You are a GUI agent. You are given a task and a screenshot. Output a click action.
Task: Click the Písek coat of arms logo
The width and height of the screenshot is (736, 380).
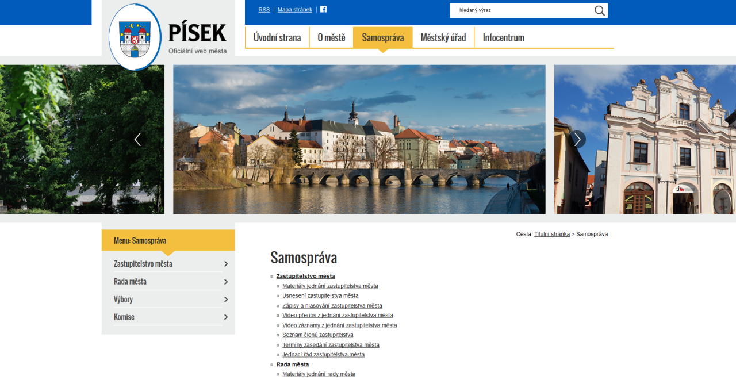135,37
